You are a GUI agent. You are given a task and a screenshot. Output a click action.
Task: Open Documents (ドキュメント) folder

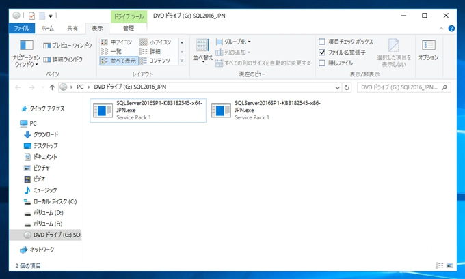[x=40, y=157]
